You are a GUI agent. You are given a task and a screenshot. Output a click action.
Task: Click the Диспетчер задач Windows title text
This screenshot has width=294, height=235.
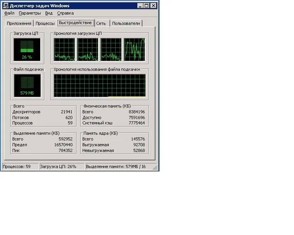[39, 6]
